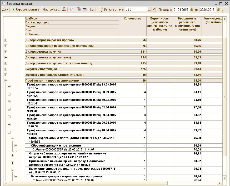Viewport: 230px width, 186px height.
Task: Click the horizontal scrollbar right arrow
Action: coord(219,183)
